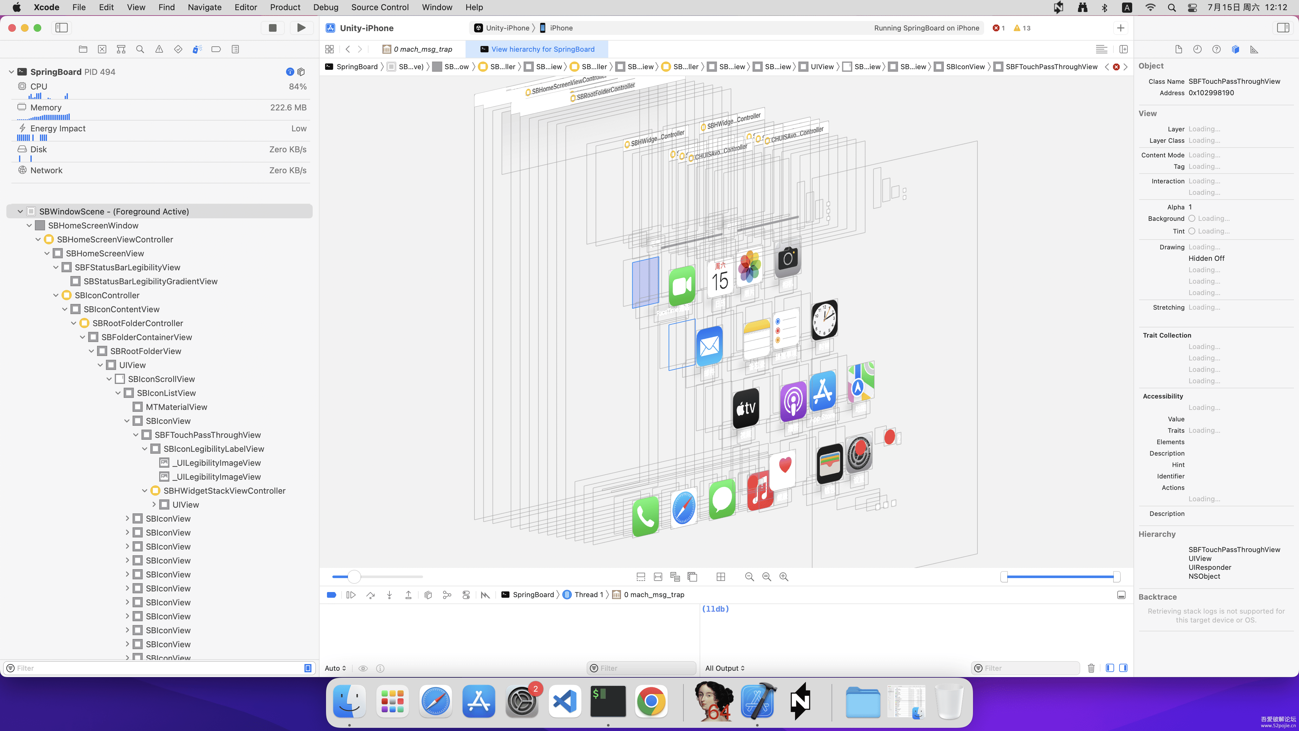This screenshot has width=1299, height=731.
Task: Open the Debug menu
Action: tap(325, 7)
